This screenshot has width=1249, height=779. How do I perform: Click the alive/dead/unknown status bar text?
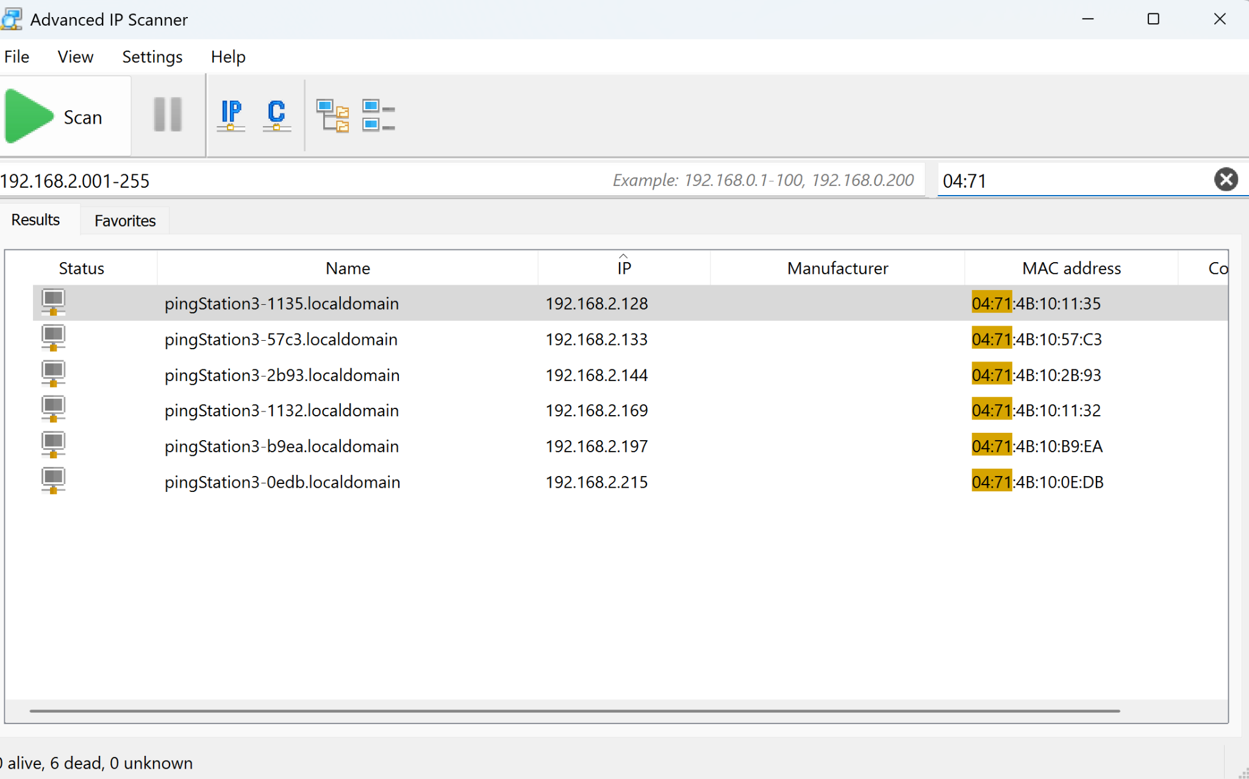coord(96,763)
